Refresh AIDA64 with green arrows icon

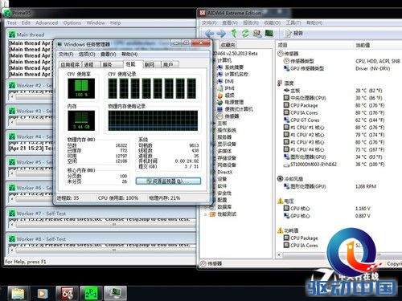point(245,33)
